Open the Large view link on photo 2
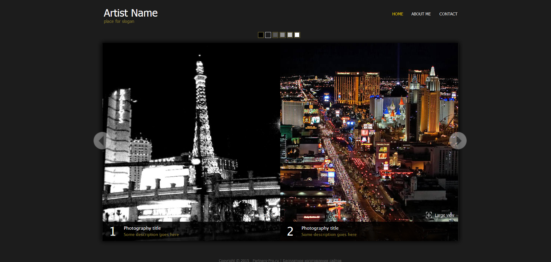 tap(444, 215)
